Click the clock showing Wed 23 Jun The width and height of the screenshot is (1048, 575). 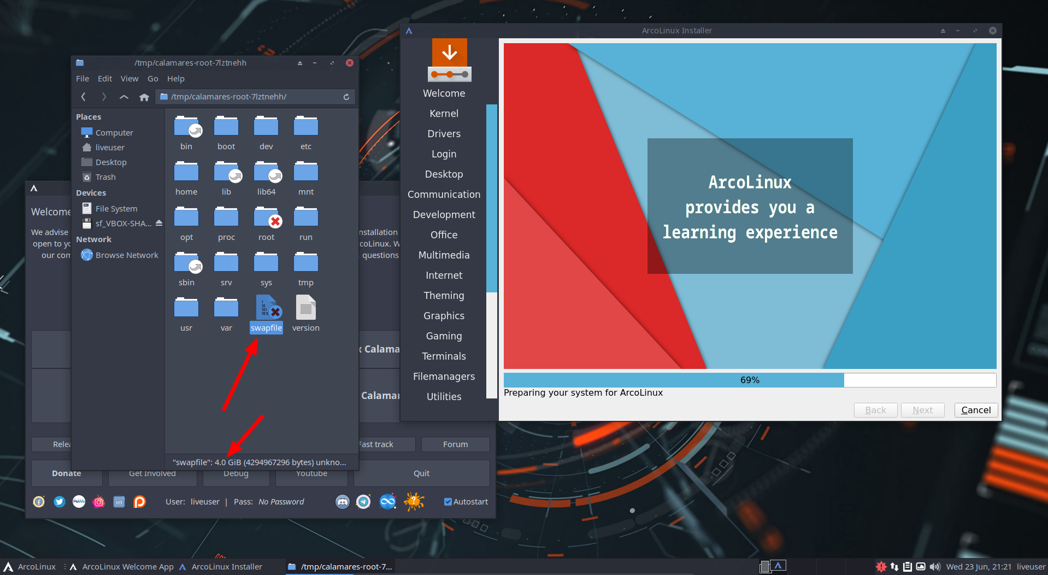coord(979,567)
